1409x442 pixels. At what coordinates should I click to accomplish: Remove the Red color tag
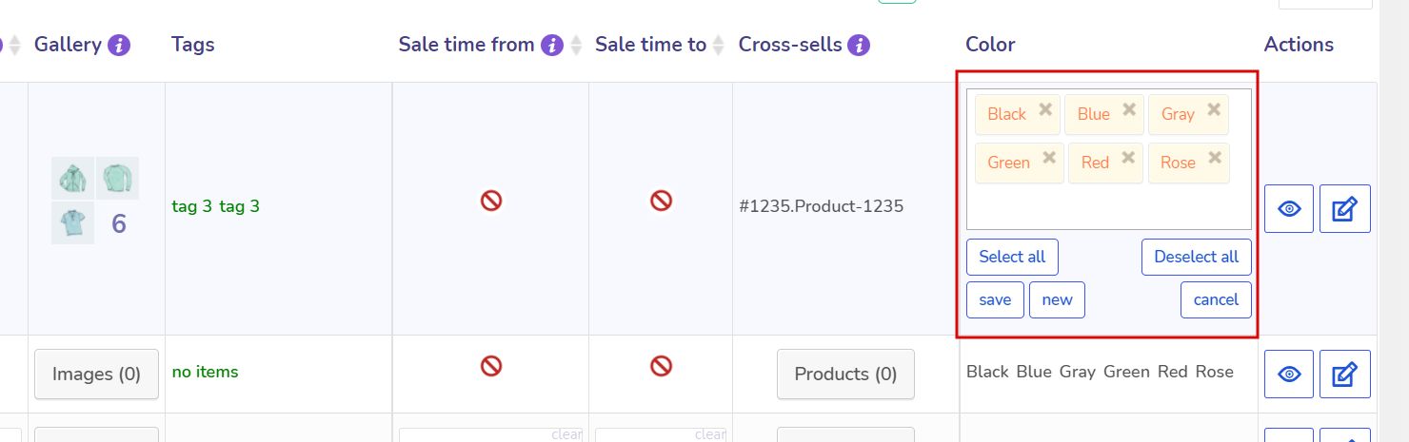pyautogui.click(x=1128, y=158)
